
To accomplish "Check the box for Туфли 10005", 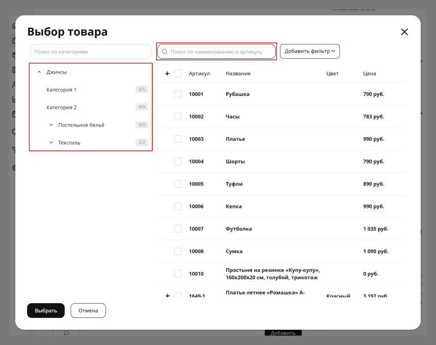I will click(178, 184).
